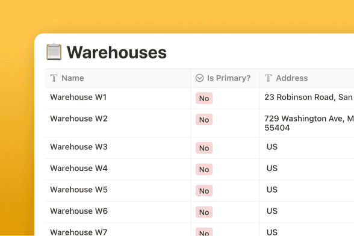Click the text type icon in Name header
The image size is (354, 236).
coord(54,78)
